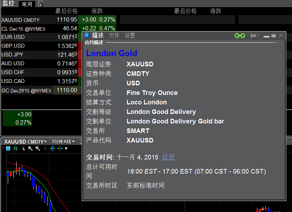Open the 5分钟 K线 timeframe dropdown

pyautogui.click(x=63, y=141)
